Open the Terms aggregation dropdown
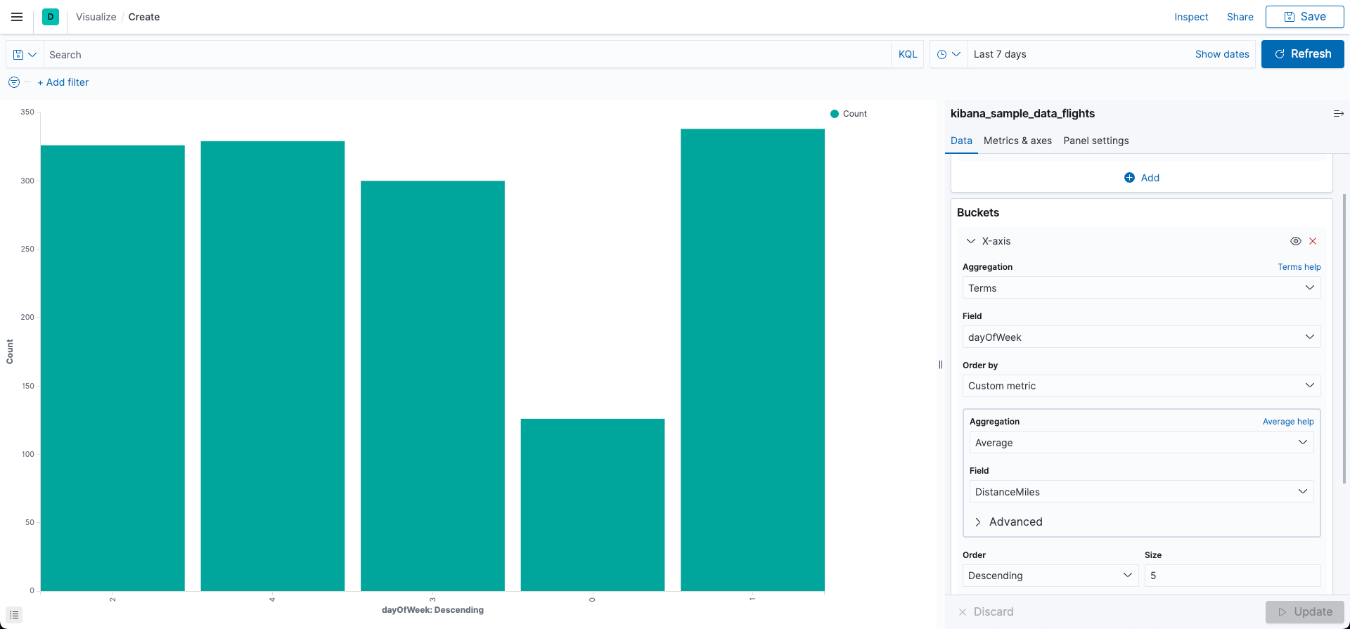This screenshot has width=1350, height=629. (1141, 288)
